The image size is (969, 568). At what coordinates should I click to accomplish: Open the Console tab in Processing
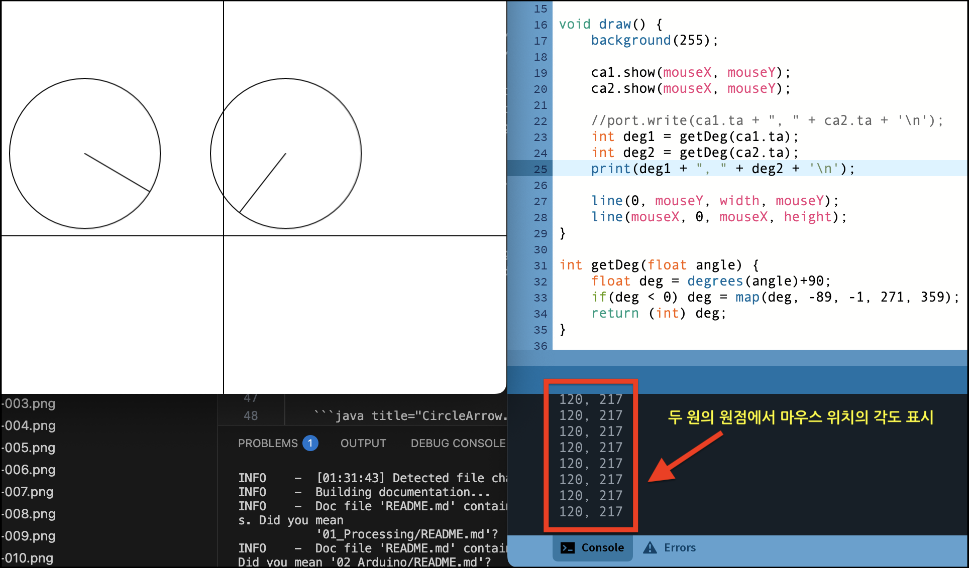coord(593,547)
